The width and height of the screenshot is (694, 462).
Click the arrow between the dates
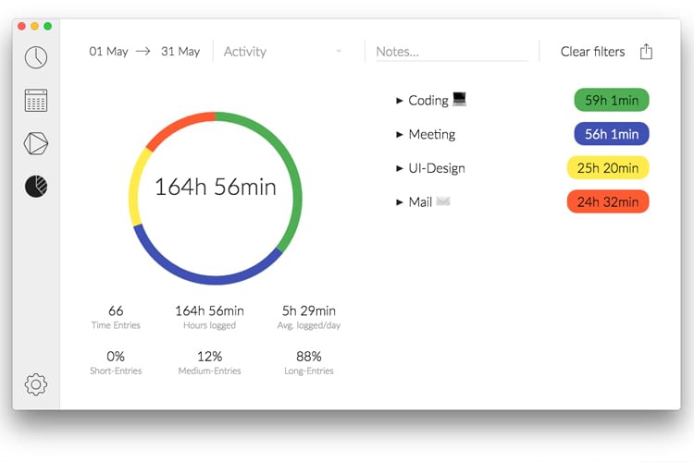pos(143,52)
